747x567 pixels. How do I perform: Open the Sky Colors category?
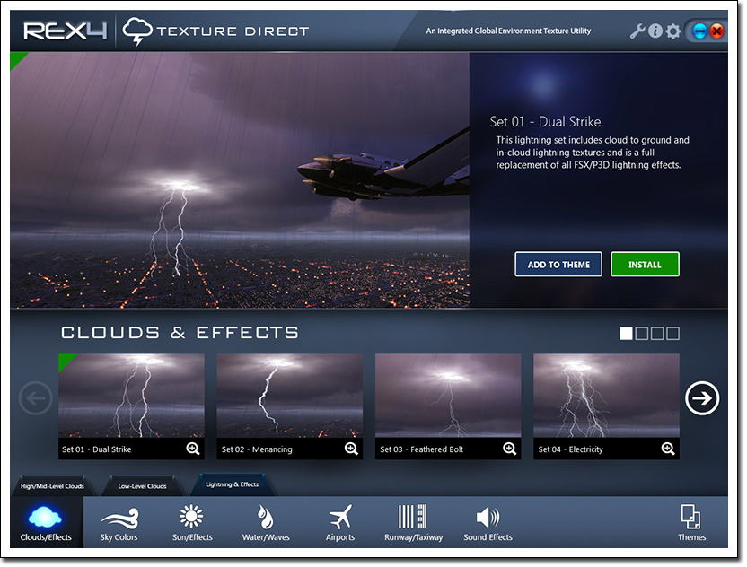pos(119,523)
